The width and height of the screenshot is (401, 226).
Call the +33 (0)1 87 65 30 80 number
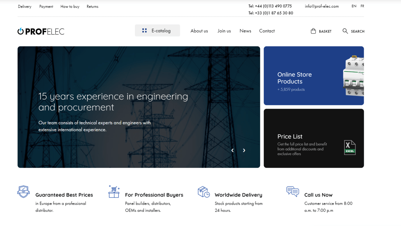(x=271, y=13)
